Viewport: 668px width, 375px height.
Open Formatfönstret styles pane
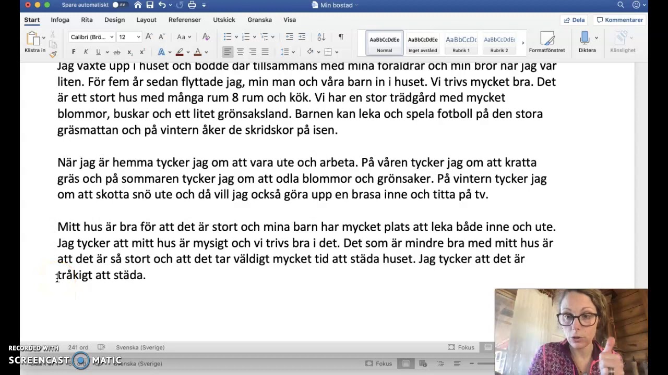(547, 42)
